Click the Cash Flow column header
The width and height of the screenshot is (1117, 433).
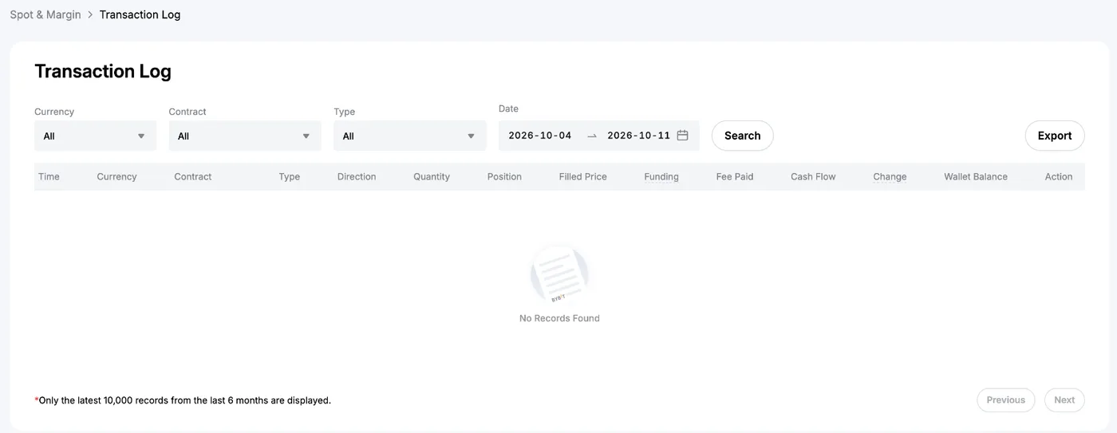coord(813,177)
